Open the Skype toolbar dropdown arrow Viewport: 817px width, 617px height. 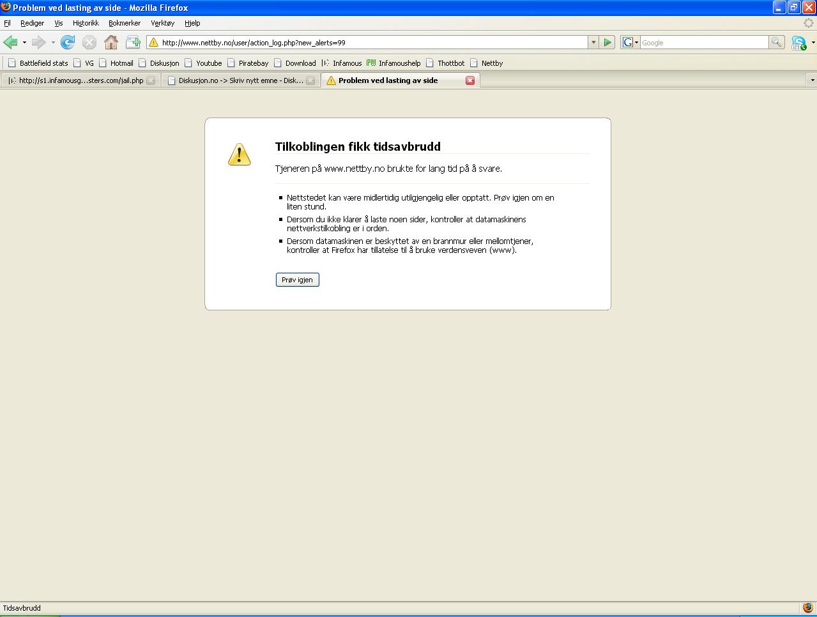point(813,43)
